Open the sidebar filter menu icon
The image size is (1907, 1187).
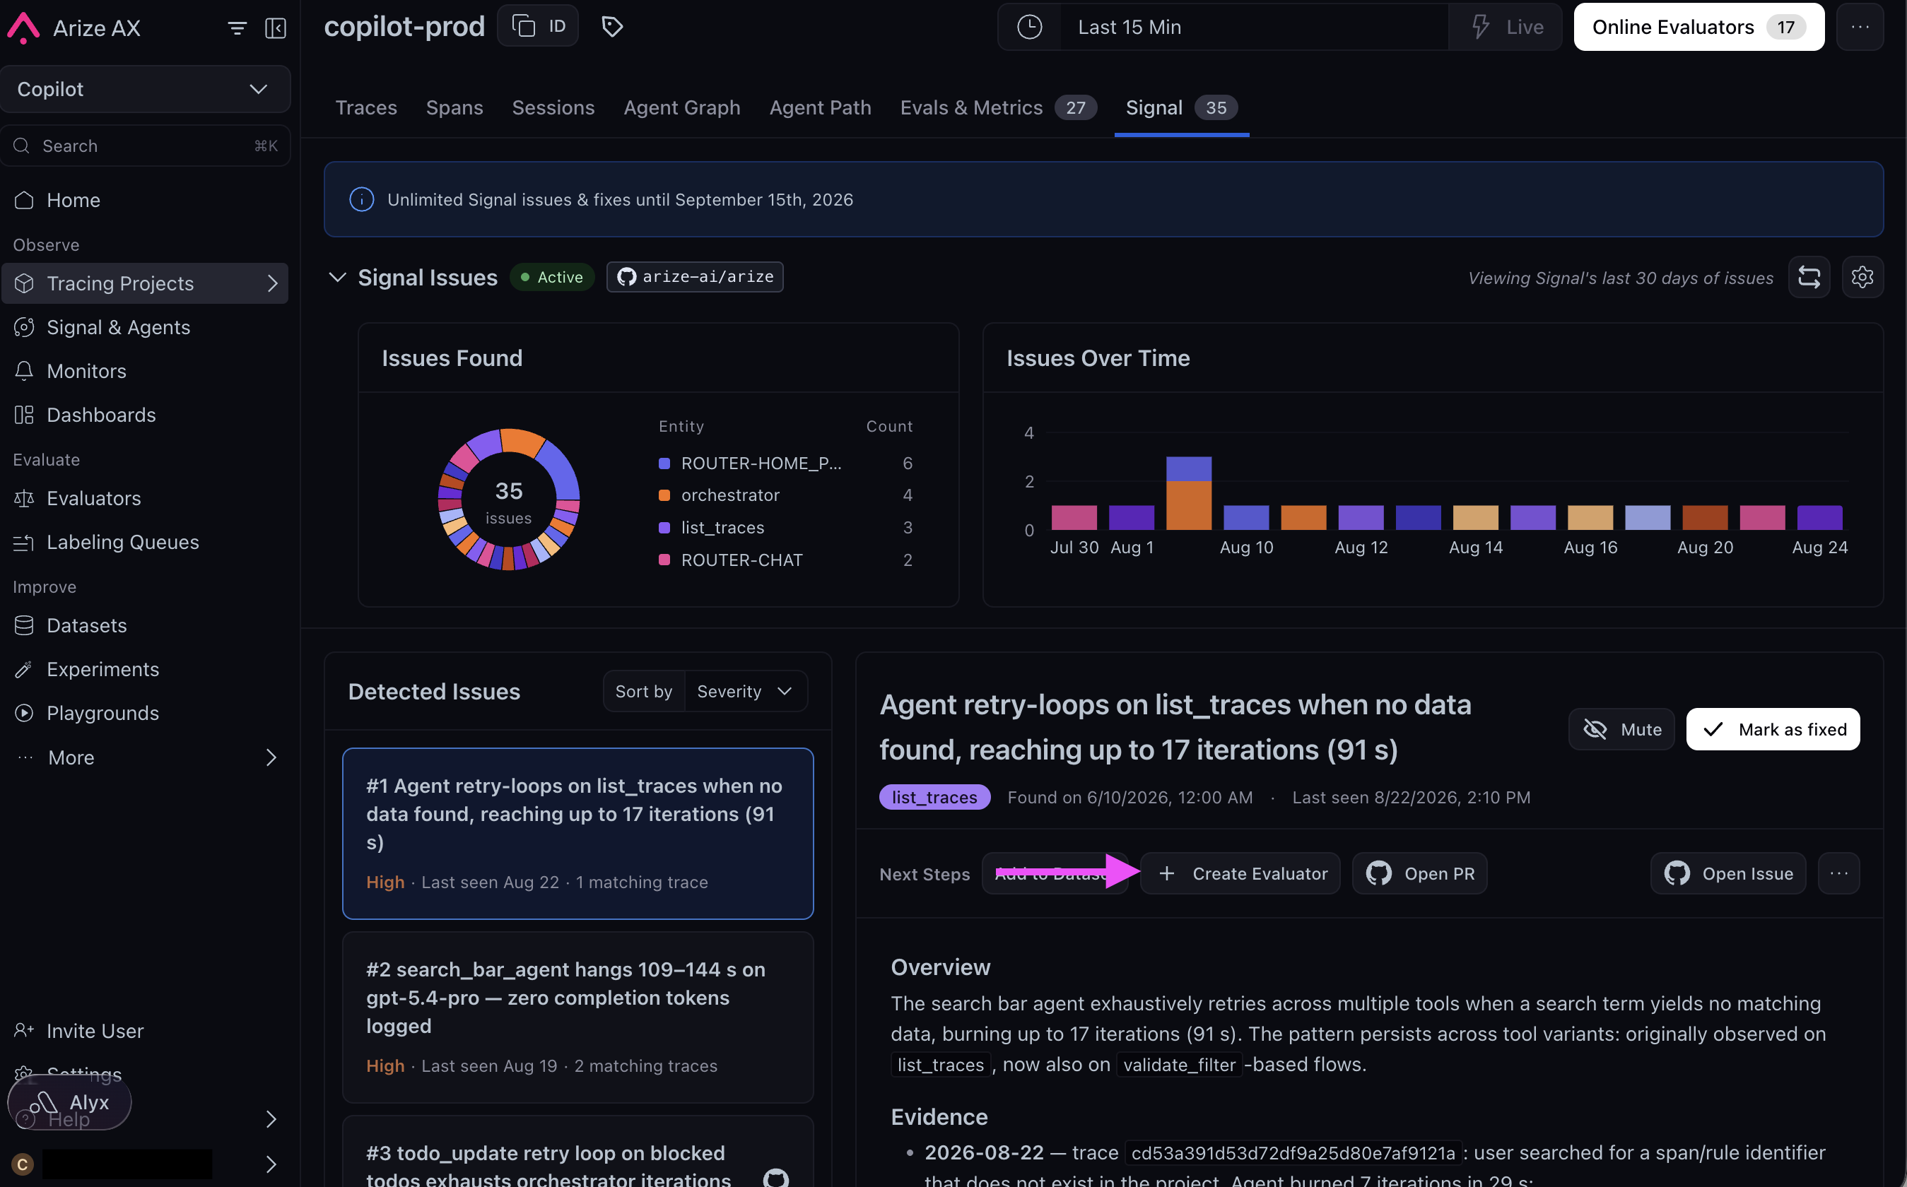click(x=237, y=28)
